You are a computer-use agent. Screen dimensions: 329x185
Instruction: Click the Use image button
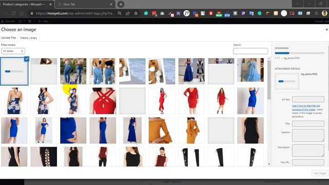click(320, 173)
